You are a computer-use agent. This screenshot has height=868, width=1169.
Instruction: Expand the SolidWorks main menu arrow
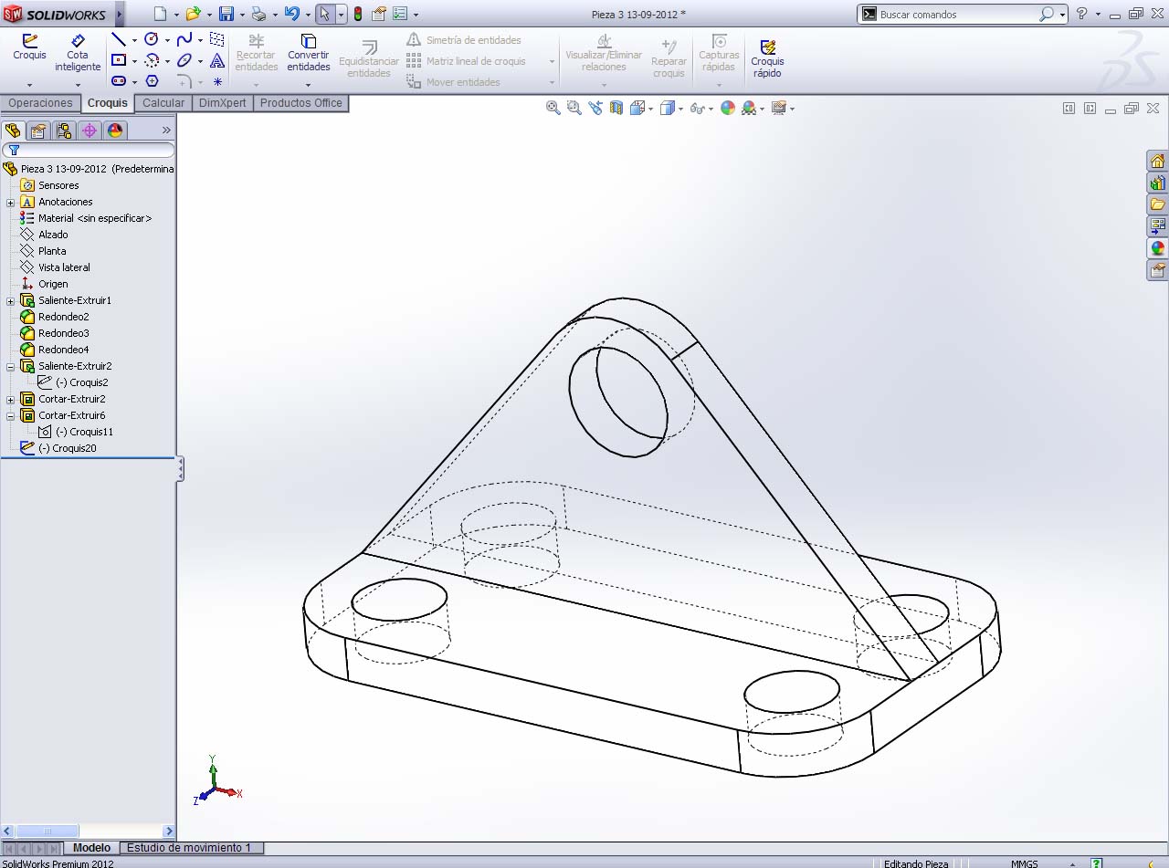tap(120, 14)
